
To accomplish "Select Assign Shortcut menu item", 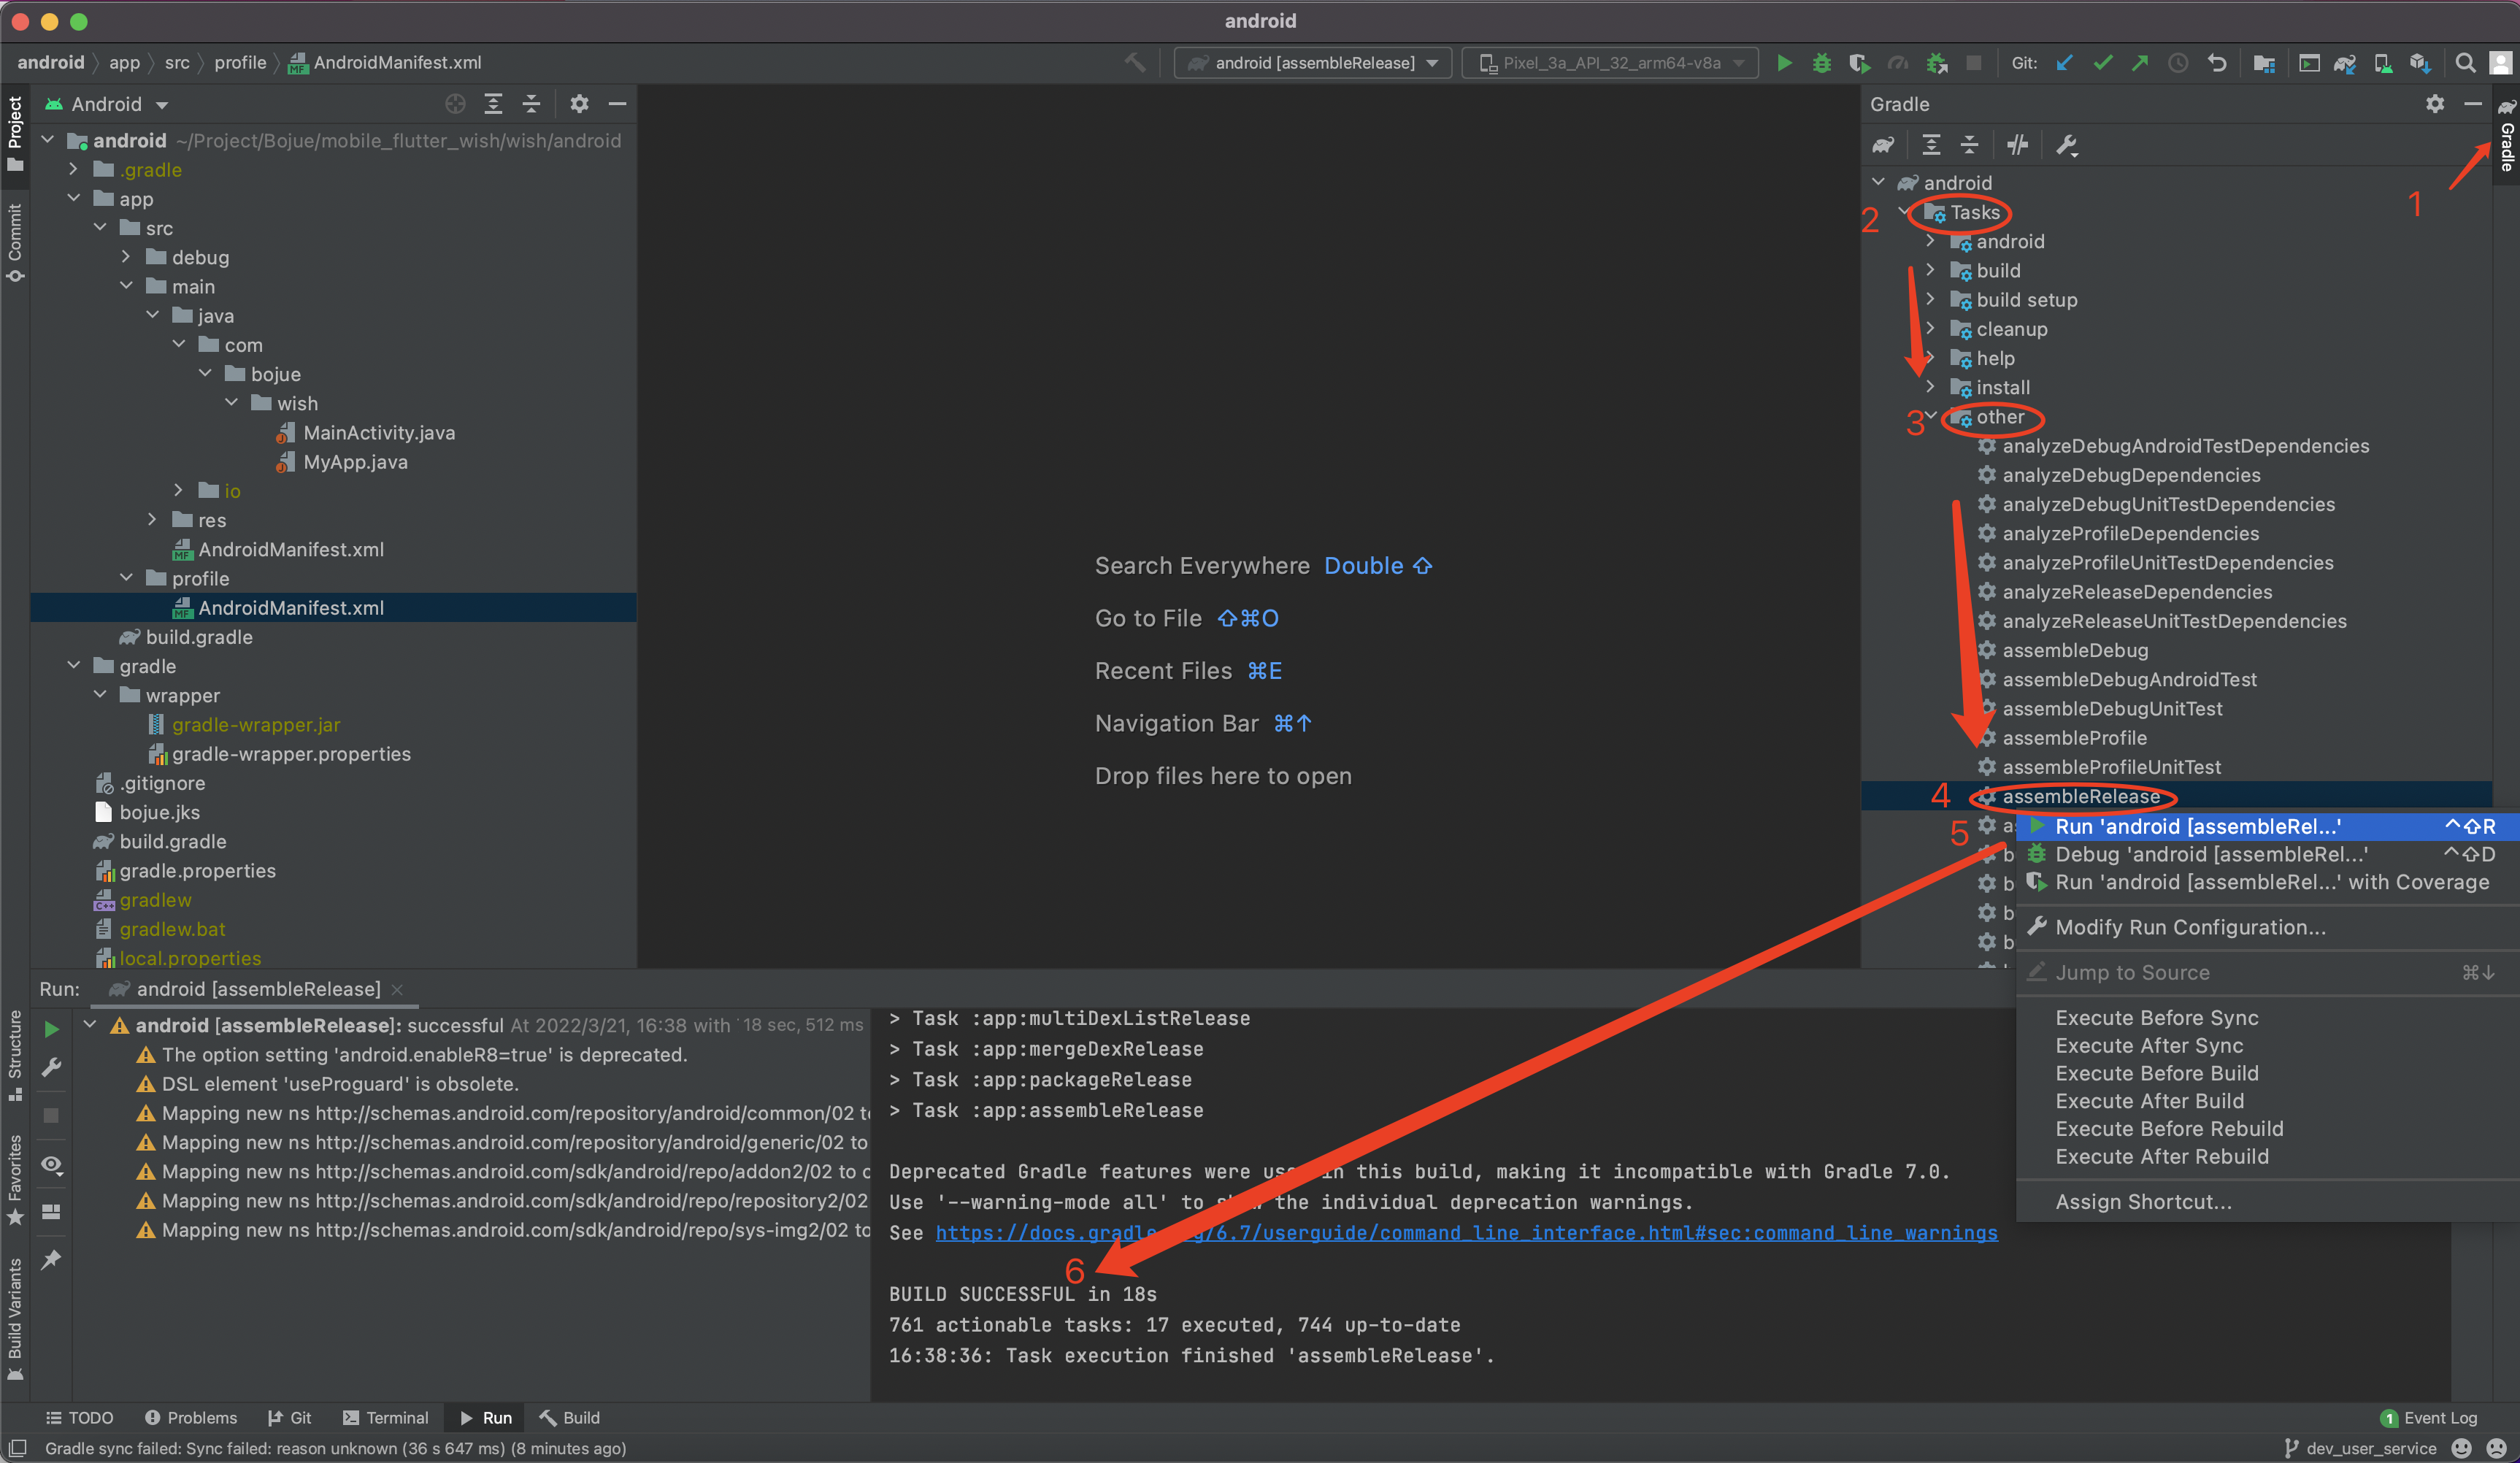I will coord(2265,1202).
